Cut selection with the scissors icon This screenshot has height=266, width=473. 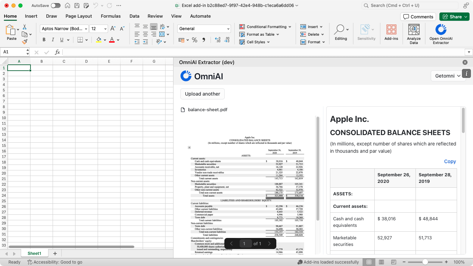25,27
